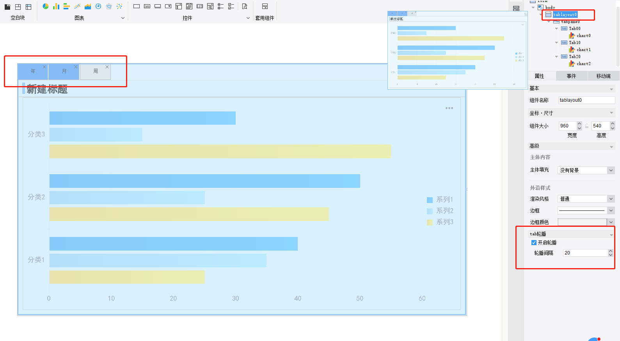Select the pie chart icon
The image size is (620, 341).
point(46,6)
